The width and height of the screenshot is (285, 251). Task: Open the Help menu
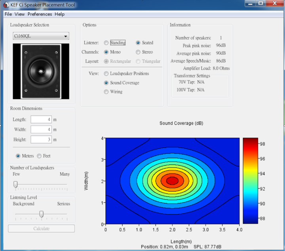60,14
